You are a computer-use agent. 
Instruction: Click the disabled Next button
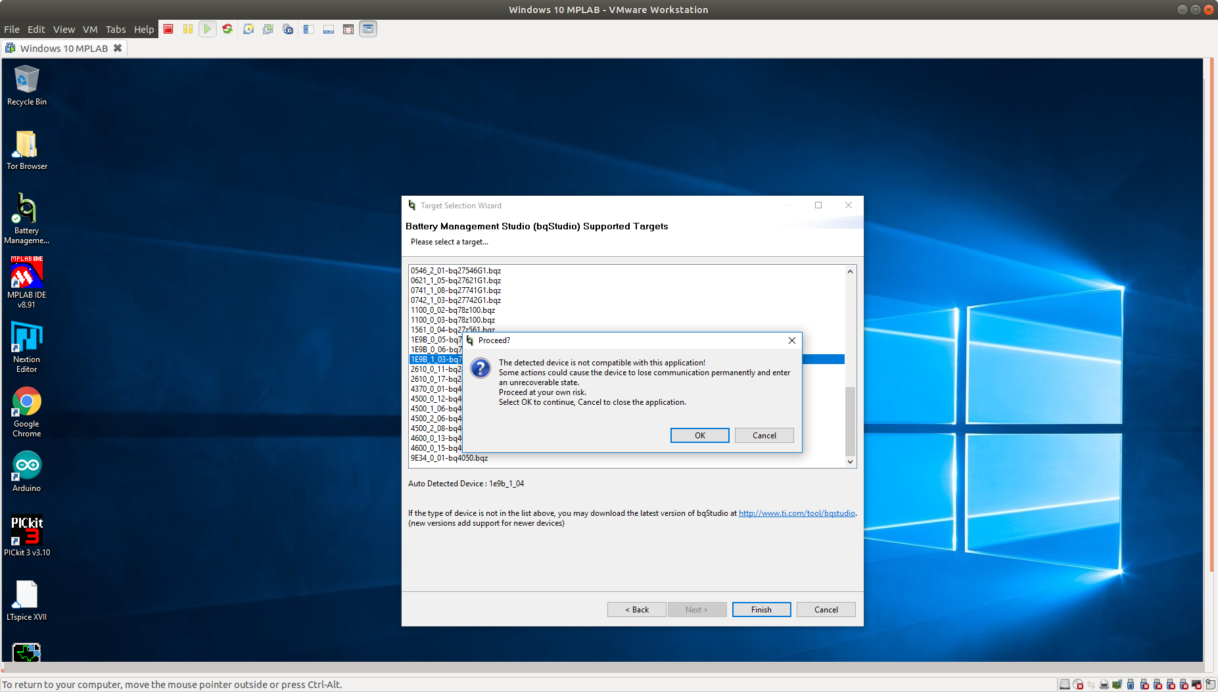697,610
